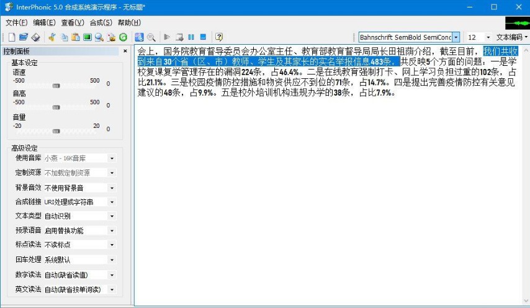Click inside the main text editing area
This screenshot has height=308, width=530.
(329, 199)
